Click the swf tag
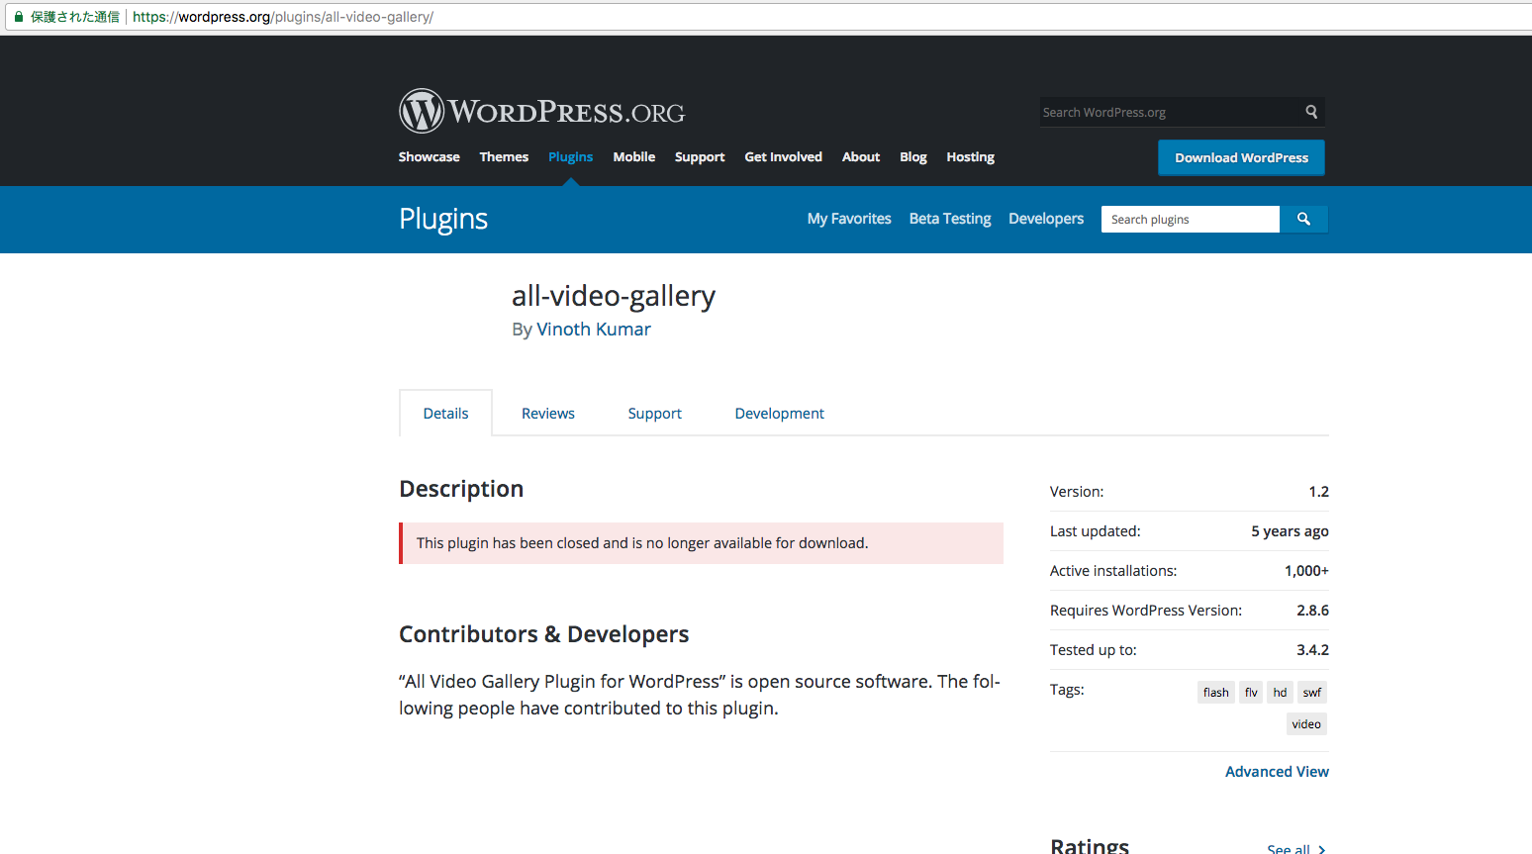The width and height of the screenshot is (1532, 854). pos(1311,693)
